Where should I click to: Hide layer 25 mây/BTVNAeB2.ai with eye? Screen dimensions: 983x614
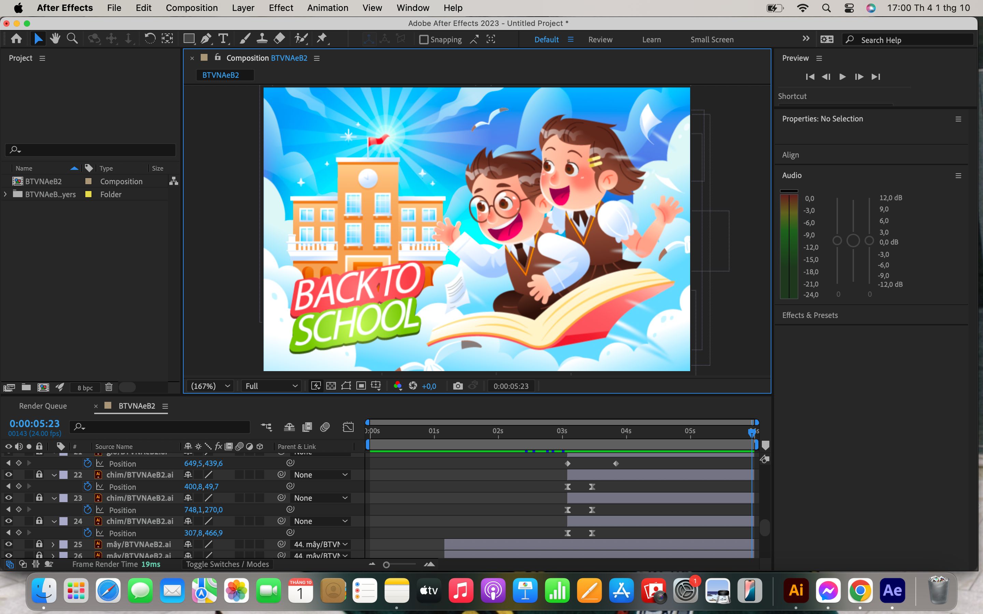[8, 544]
